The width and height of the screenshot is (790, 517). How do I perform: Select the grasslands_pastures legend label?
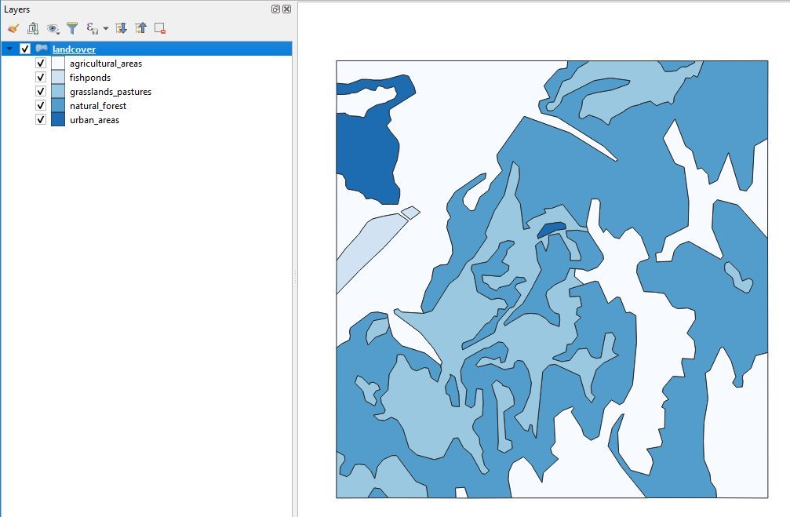[x=110, y=92]
